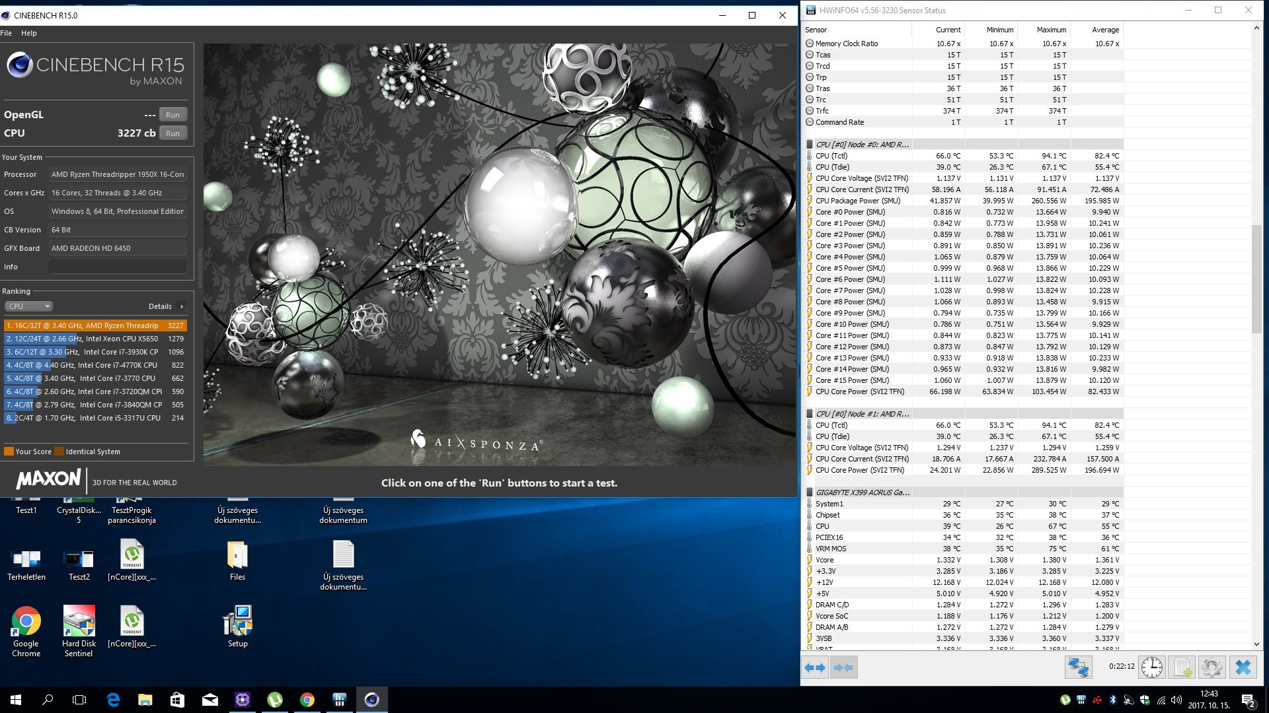Click the Average column header
Screen dimensions: 1269x713
[x=1097, y=30]
